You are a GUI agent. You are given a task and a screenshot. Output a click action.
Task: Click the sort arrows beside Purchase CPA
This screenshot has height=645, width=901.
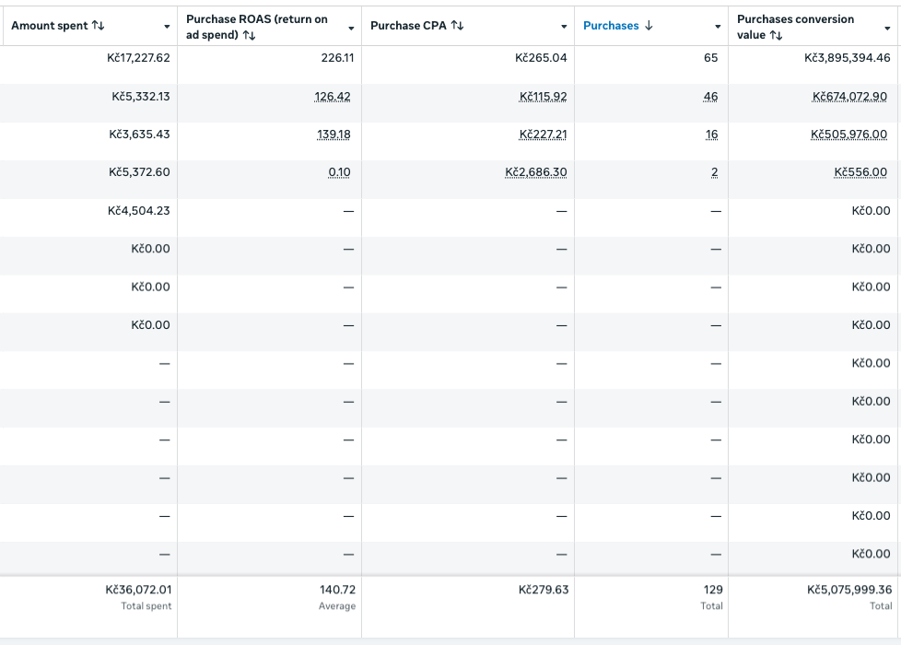(x=457, y=26)
